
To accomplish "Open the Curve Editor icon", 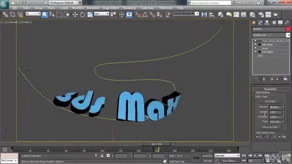I will point(236,15).
